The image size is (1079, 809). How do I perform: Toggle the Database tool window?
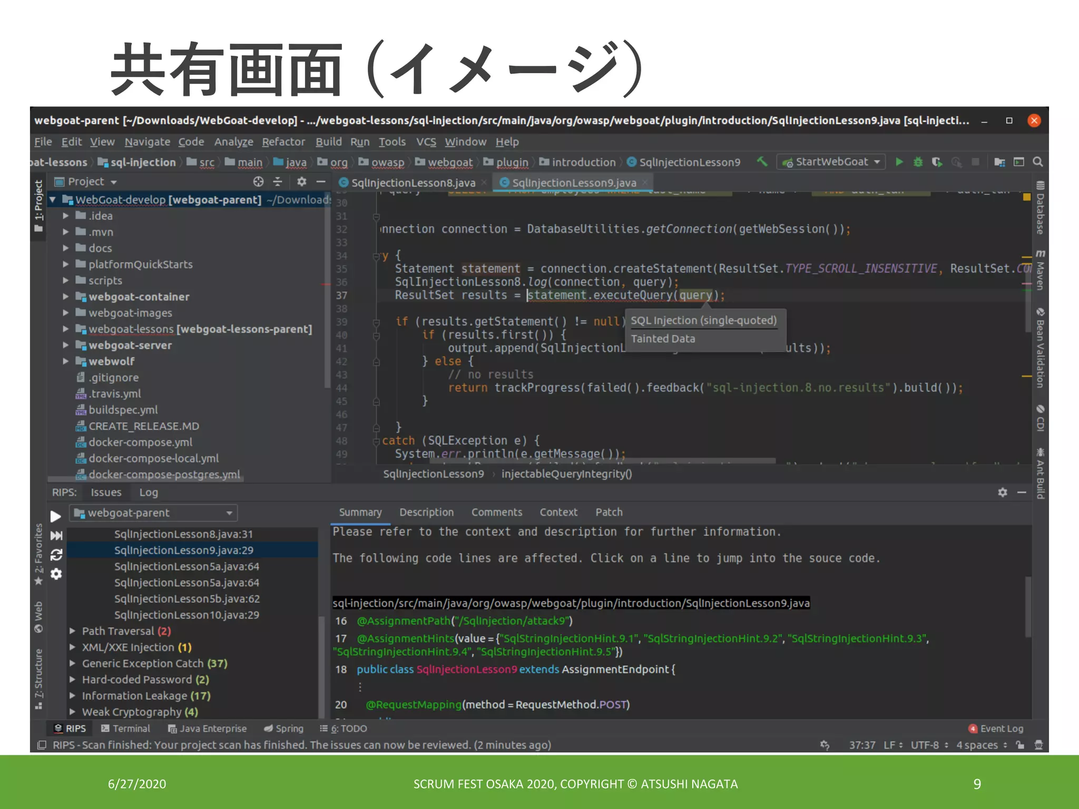point(1040,208)
